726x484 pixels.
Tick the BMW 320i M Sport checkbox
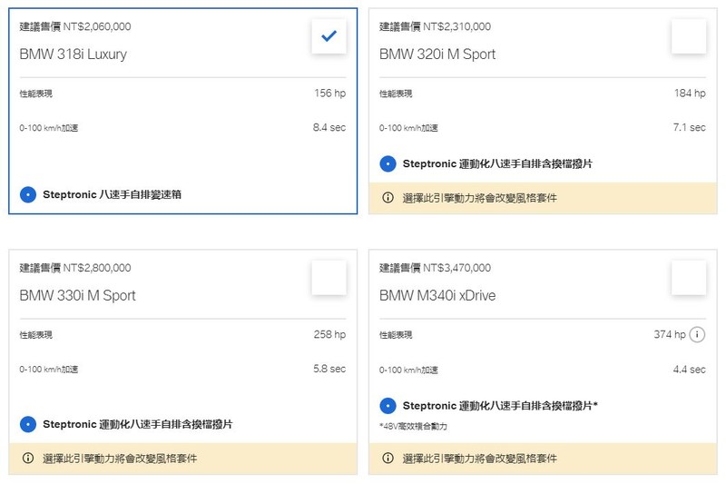[x=689, y=36]
